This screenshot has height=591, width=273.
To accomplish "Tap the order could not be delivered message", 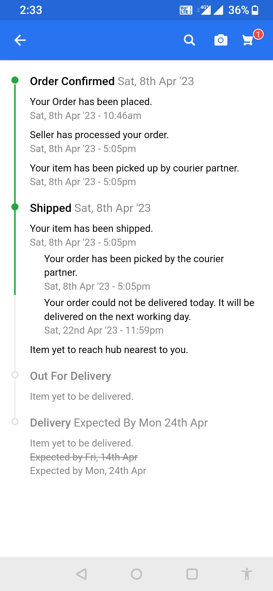I will (x=149, y=310).
